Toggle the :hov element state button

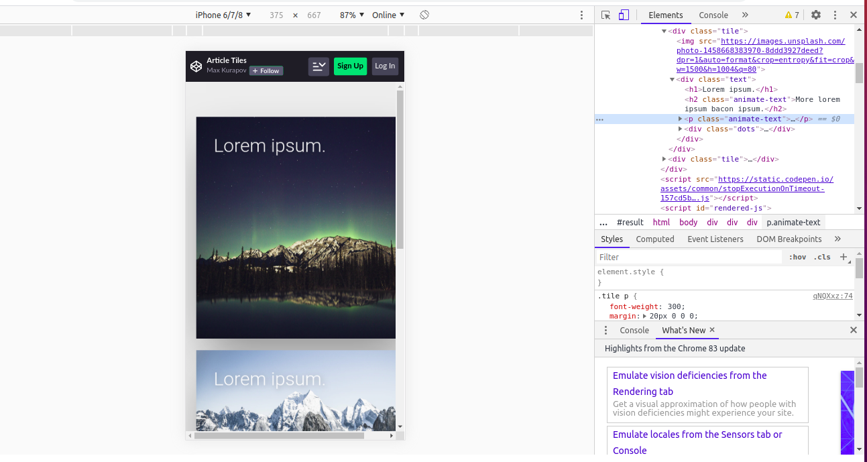(x=797, y=257)
